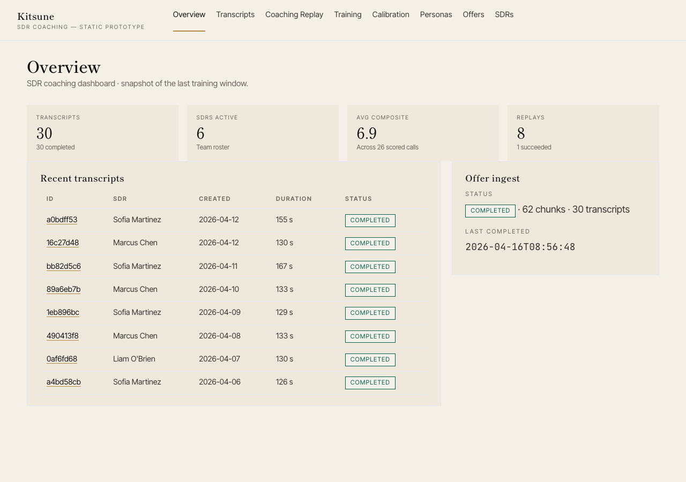Open transcript a0bdff53
Image resolution: width=686 pixels, height=482 pixels.
[62, 220]
